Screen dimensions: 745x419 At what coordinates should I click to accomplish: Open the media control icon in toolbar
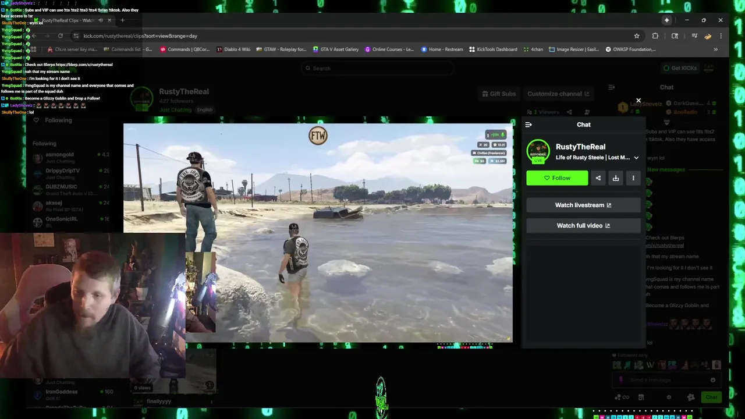click(x=694, y=36)
